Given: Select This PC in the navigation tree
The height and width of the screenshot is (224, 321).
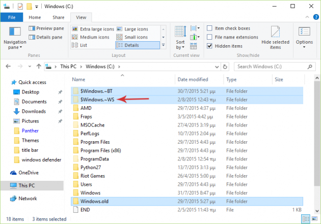Looking at the screenshot, I should 26,185.
